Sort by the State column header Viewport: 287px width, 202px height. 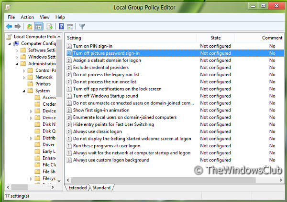tap(216, 38)
